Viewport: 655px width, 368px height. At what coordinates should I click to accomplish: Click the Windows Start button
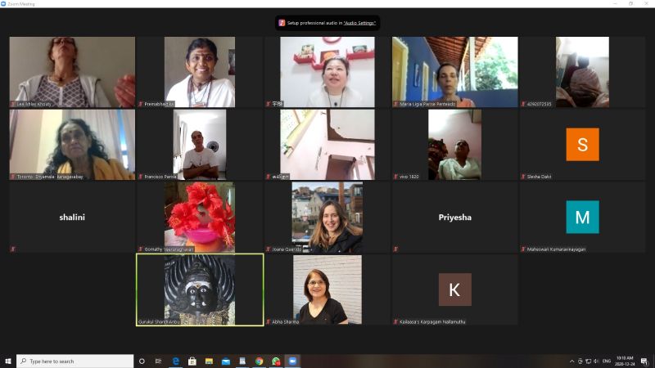[x=8, y=361]
